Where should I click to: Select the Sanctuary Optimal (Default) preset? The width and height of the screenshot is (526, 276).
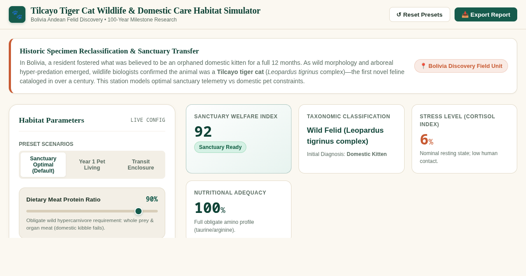(x=43, y=165)
